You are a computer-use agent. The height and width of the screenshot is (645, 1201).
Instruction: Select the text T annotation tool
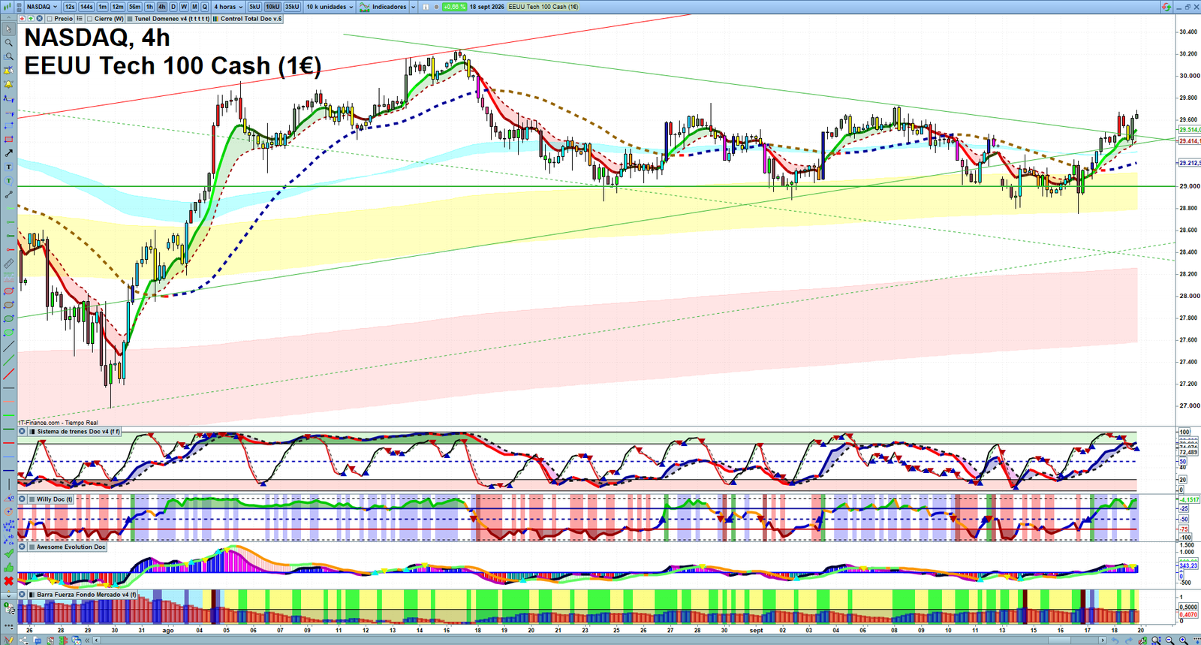pos(9,167)
